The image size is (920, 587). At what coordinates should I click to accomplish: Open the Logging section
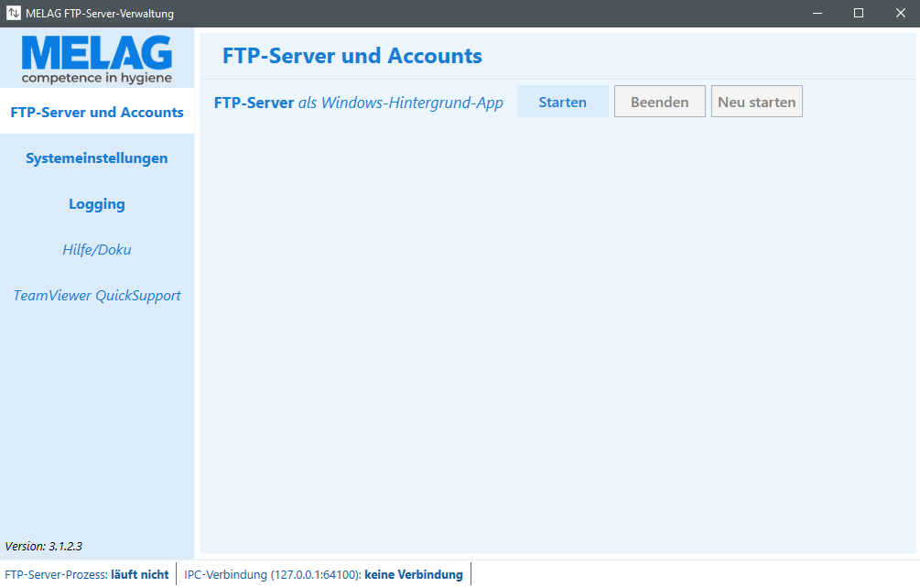click(x=97, y=203)
